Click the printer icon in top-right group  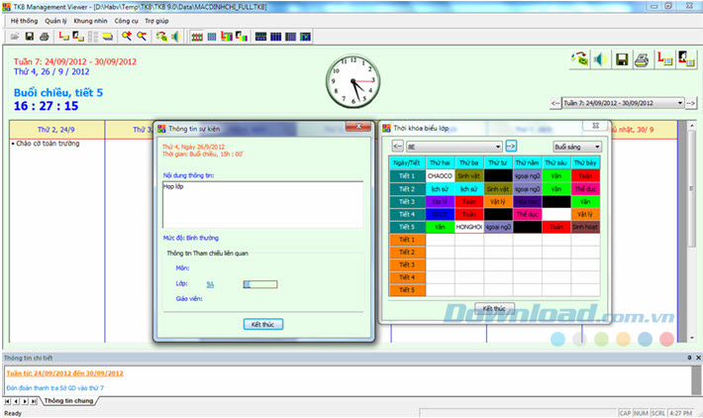[643, 60]
